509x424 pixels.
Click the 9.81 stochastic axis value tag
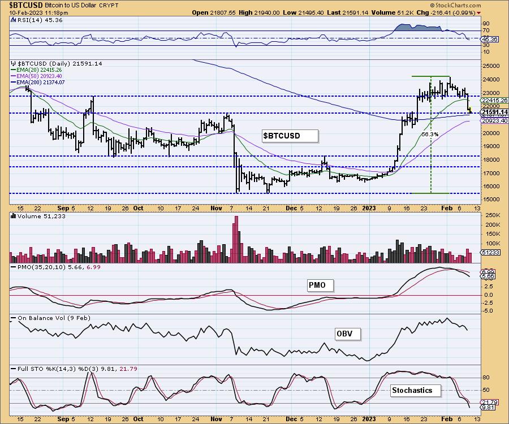[x=489, y=408]
